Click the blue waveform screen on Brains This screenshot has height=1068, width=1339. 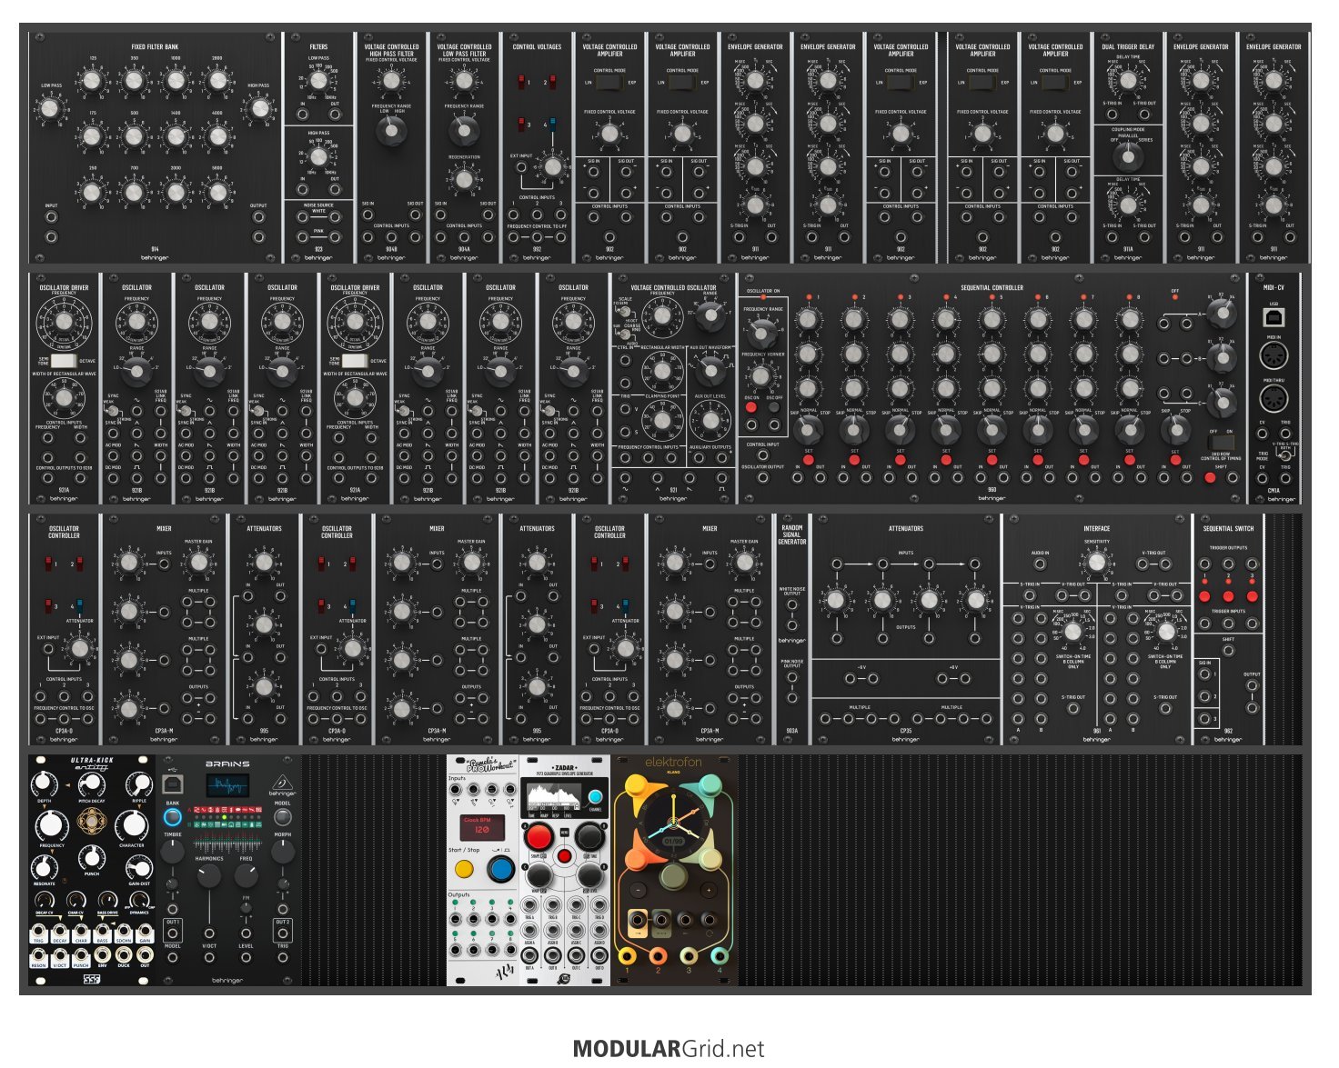pyautogui.click(x=227, y=786)
